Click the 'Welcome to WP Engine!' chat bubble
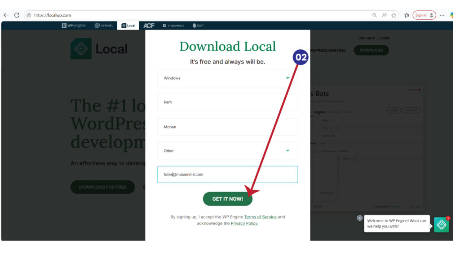This screenshot has height=258, width=460. pos(397,224)
